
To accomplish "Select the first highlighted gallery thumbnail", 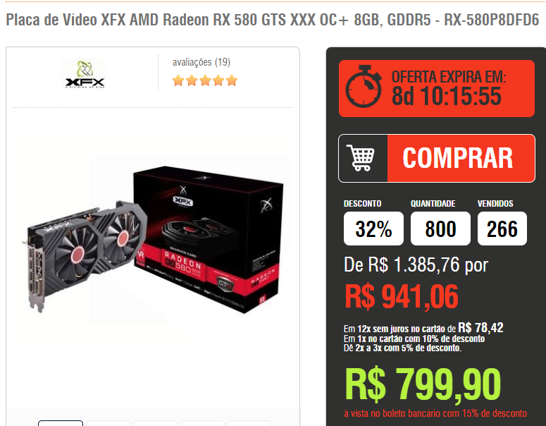I will (61, 423).
